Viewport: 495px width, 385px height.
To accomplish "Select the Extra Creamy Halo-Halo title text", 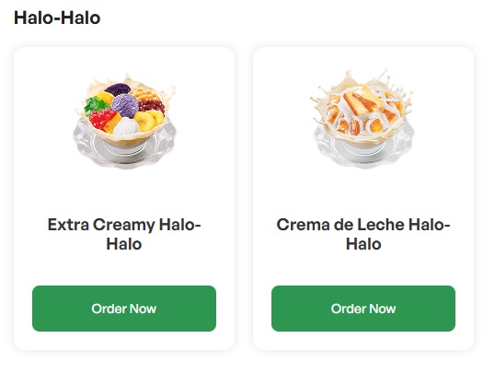I will click(124, 234).
